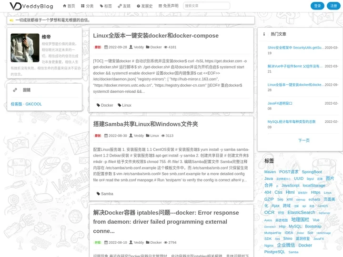Click the author icon on the Samba post

point(131,136)
